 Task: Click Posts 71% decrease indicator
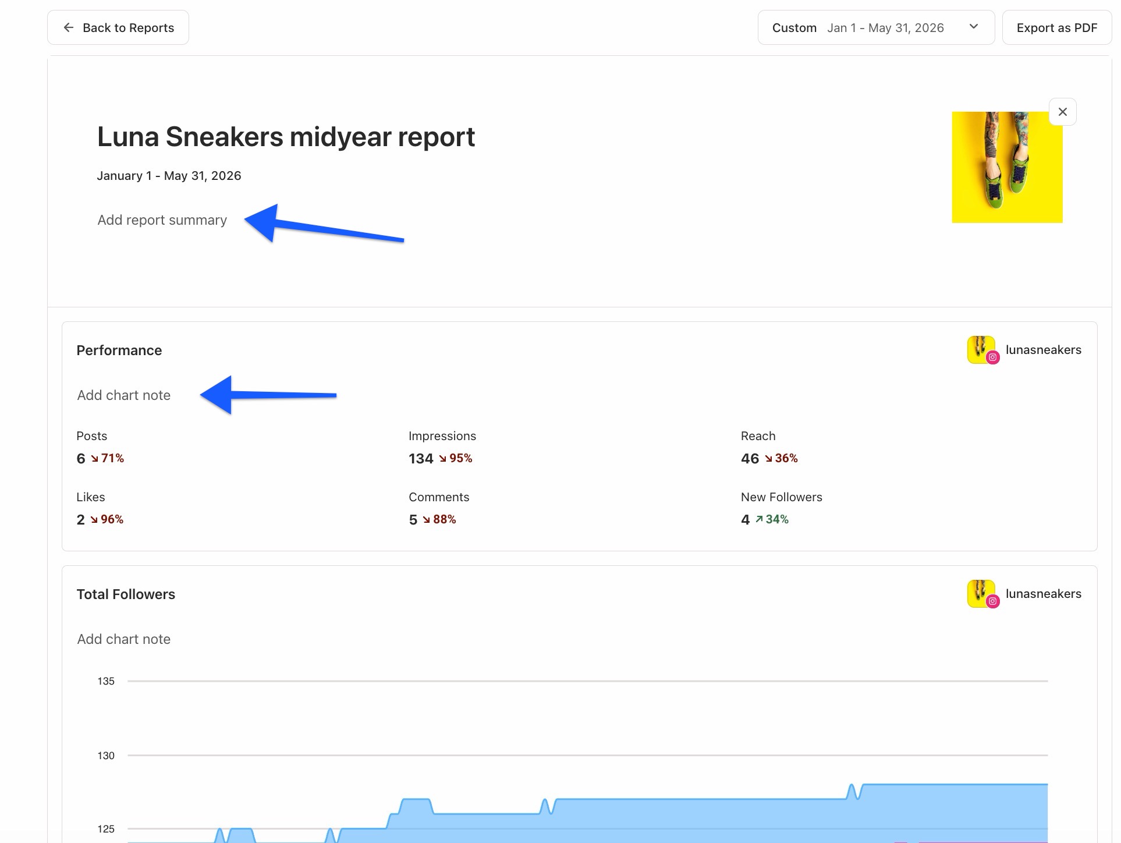click(x=108, y=458)
